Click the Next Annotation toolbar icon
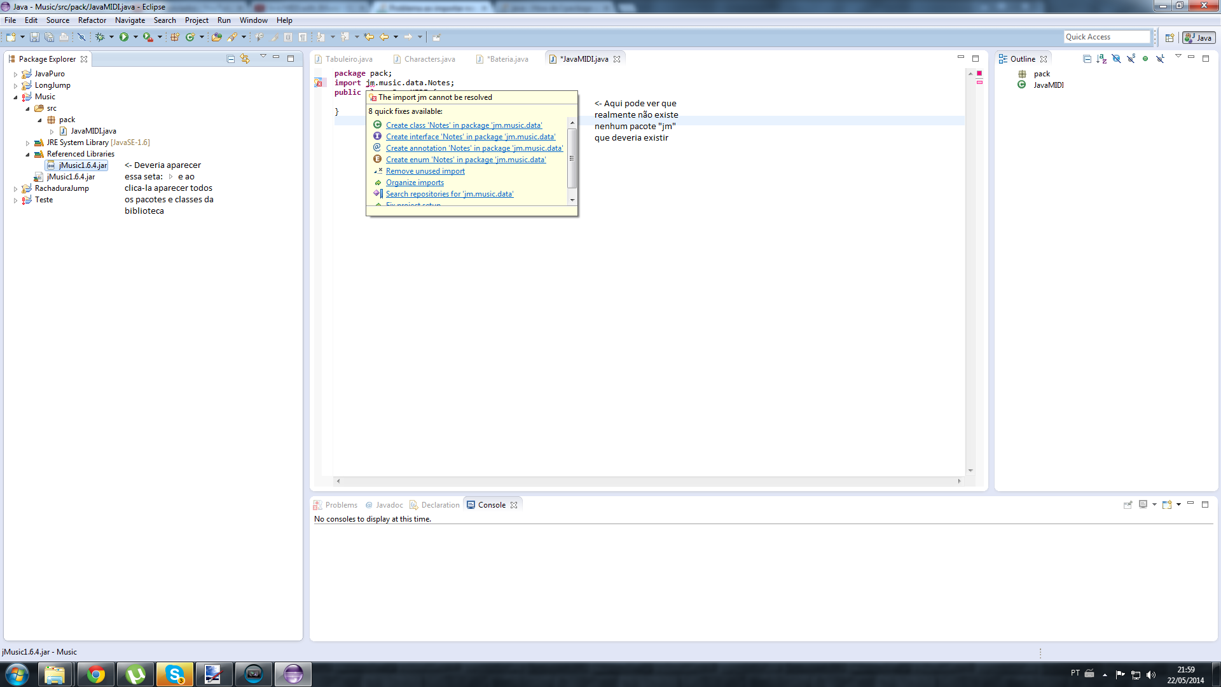The image size is (1221, 687). point(321,38)
